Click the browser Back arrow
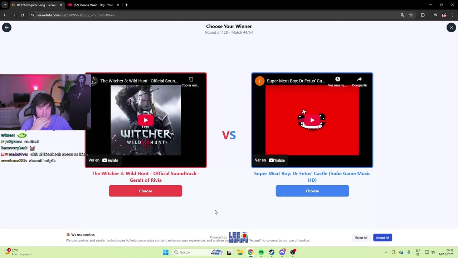 click(5, 15)
